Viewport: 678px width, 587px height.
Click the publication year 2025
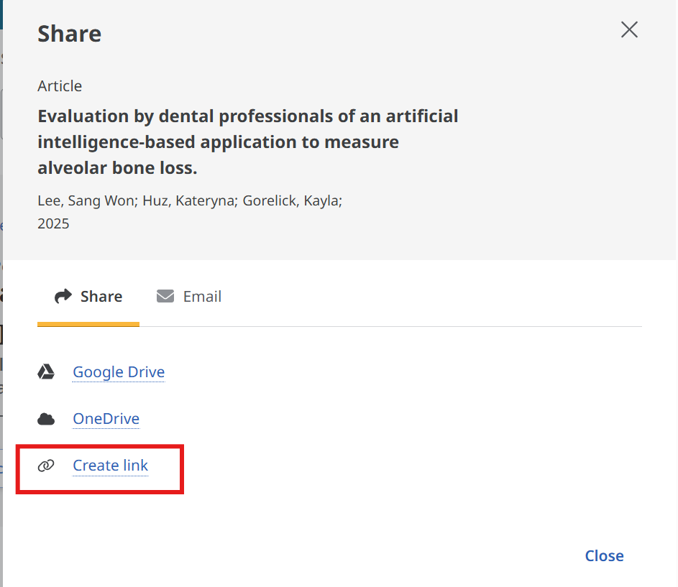(x=53, y=223)
